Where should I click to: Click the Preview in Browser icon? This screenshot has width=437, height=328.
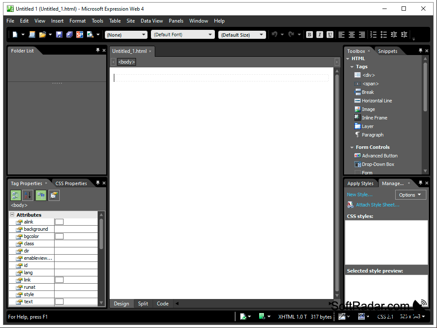[90, 35]
